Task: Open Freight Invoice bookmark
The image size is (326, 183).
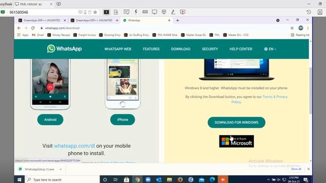Action: (x=85, y=35)
